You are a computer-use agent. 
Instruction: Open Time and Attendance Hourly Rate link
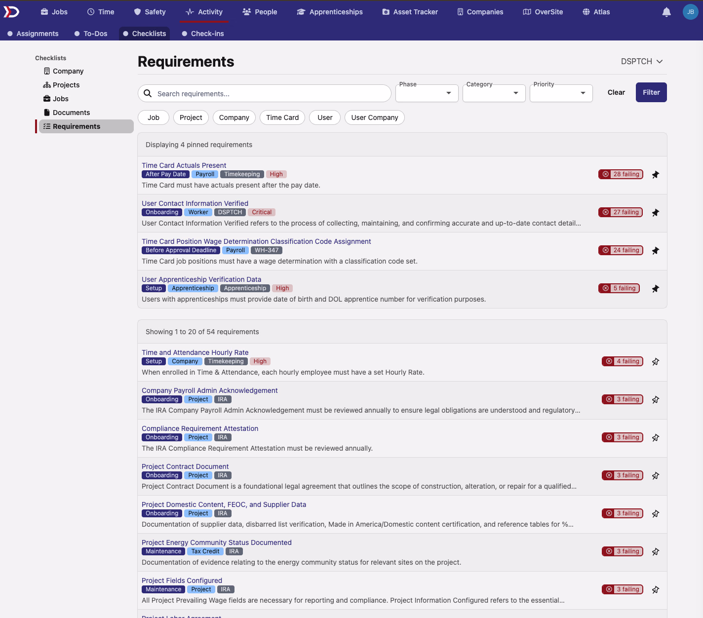[195, 352]
